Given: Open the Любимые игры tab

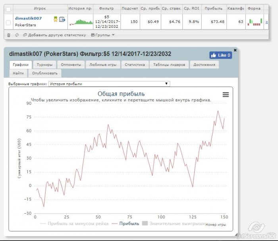Looking at the screenshot, I should click(103, 65).
